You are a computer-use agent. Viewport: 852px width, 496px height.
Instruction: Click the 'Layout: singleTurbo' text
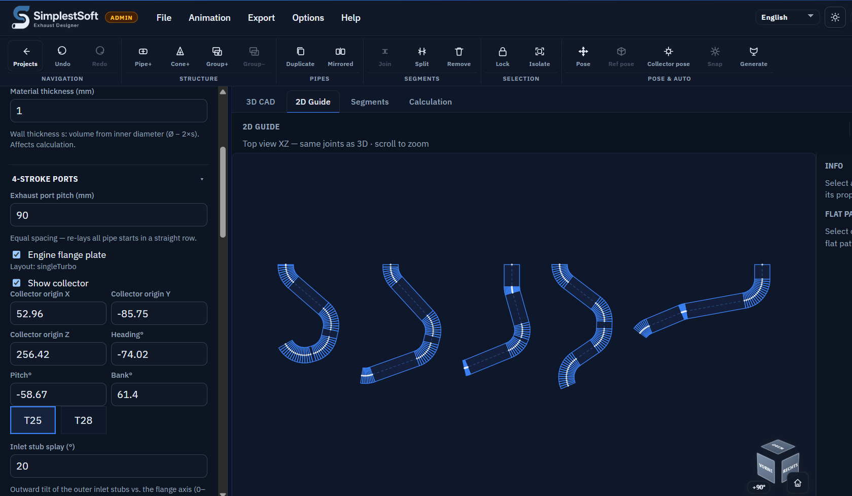click(x=43, y=267)
